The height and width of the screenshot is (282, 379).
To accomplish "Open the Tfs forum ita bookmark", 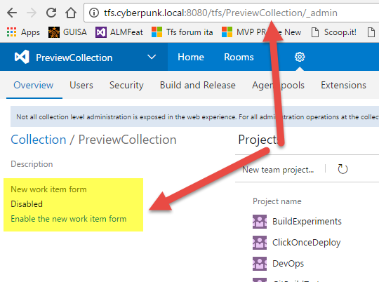I will tap(182, 32).
